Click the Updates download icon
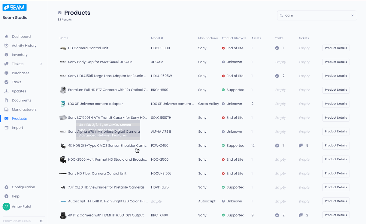The height and width of the screenshot is (224, 366). [x=6, y=91]
